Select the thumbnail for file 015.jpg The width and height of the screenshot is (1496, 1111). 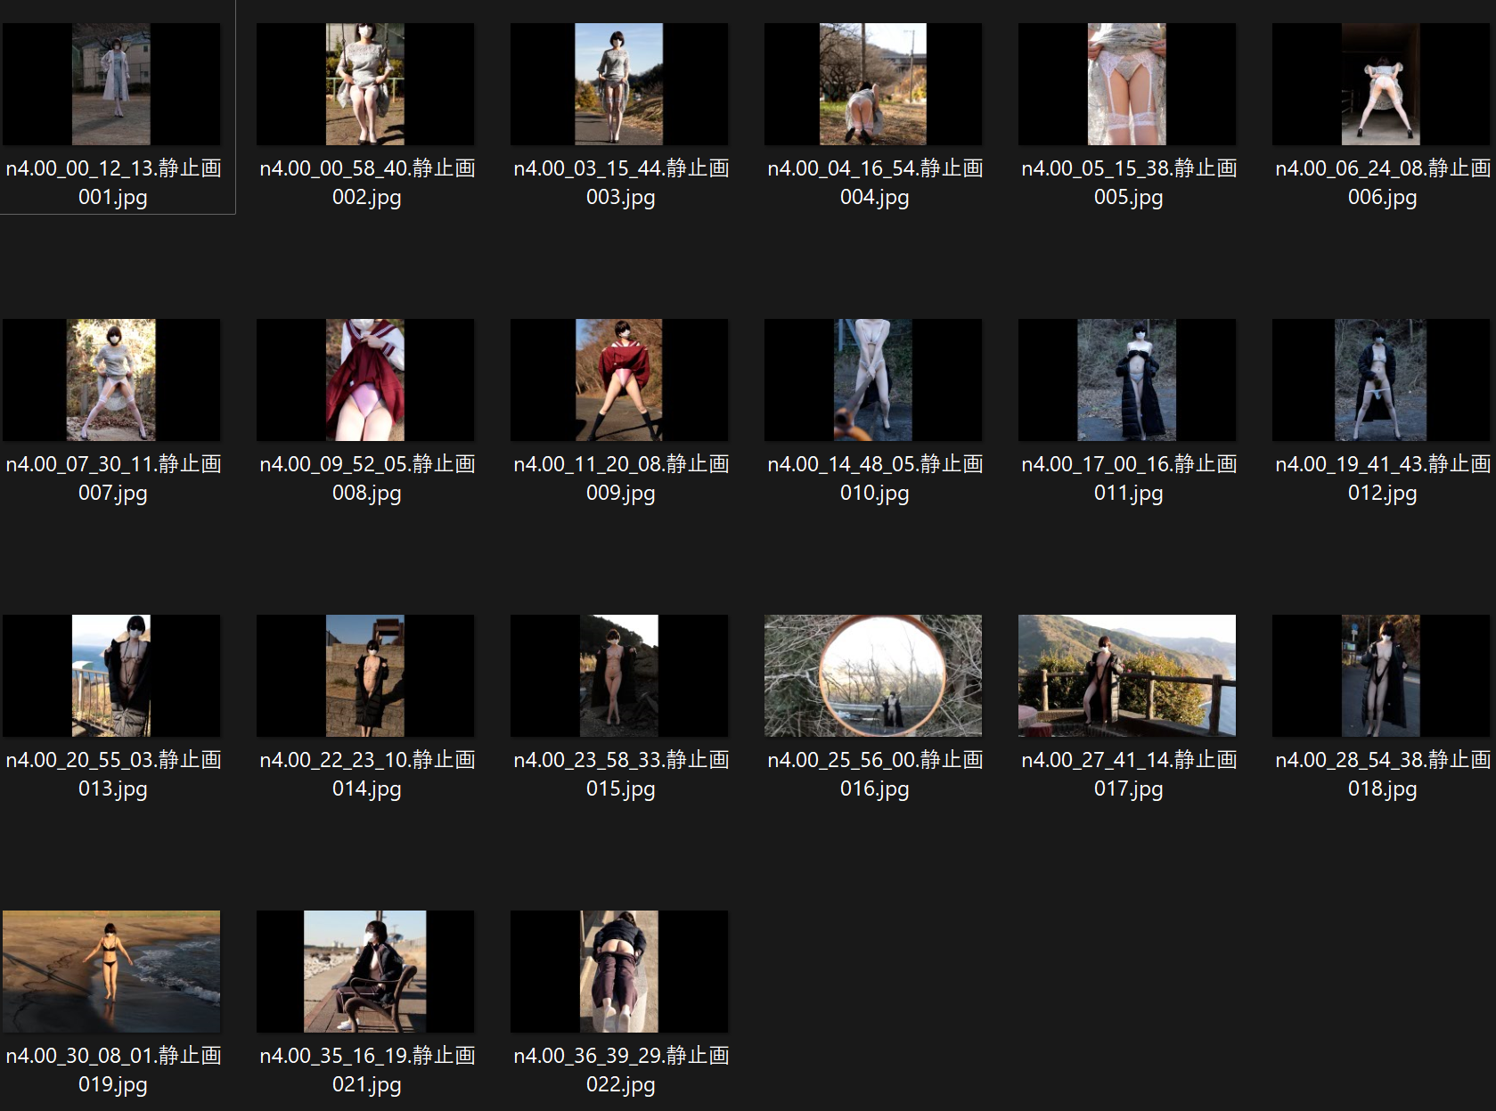coord(619,676)
